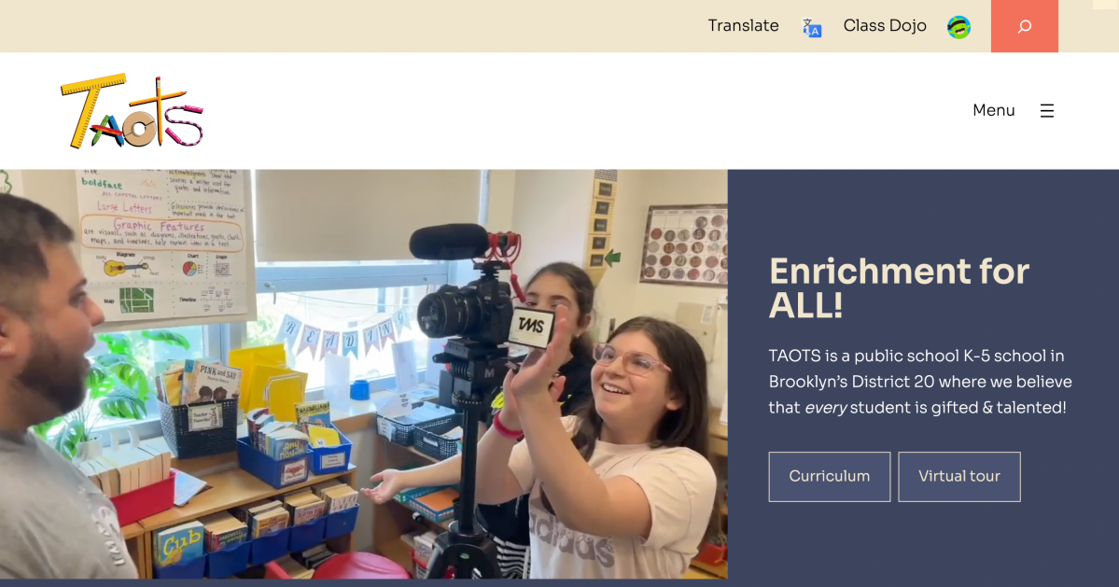Click the hamburger menu icon
Screen dimensions: 1119x587
click(1047, 111)
